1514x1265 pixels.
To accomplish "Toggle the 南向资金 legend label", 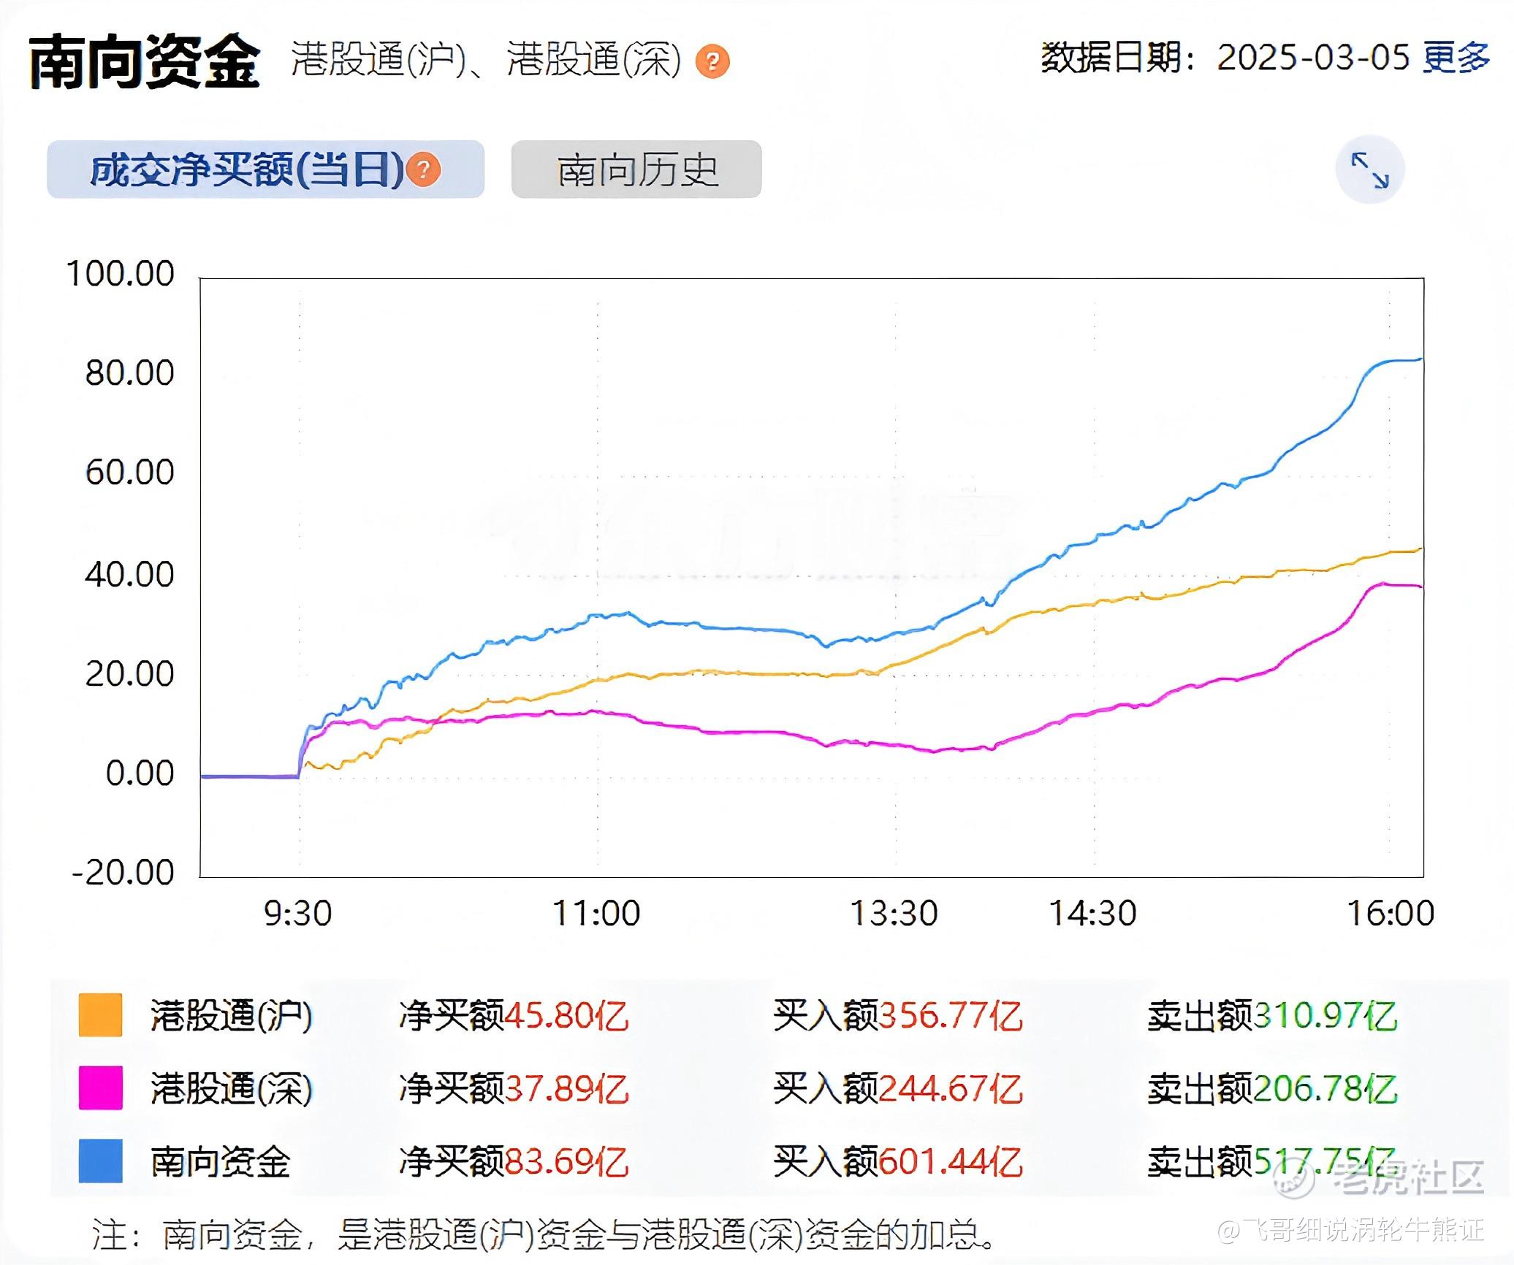I will (221, 1162).
